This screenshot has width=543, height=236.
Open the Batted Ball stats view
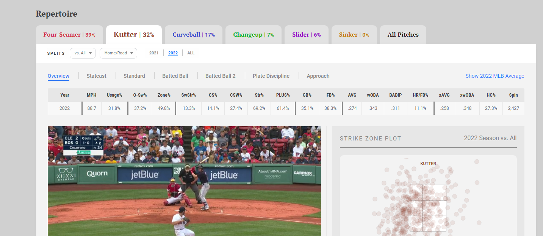pyautogui.click(x=175, y=76)
